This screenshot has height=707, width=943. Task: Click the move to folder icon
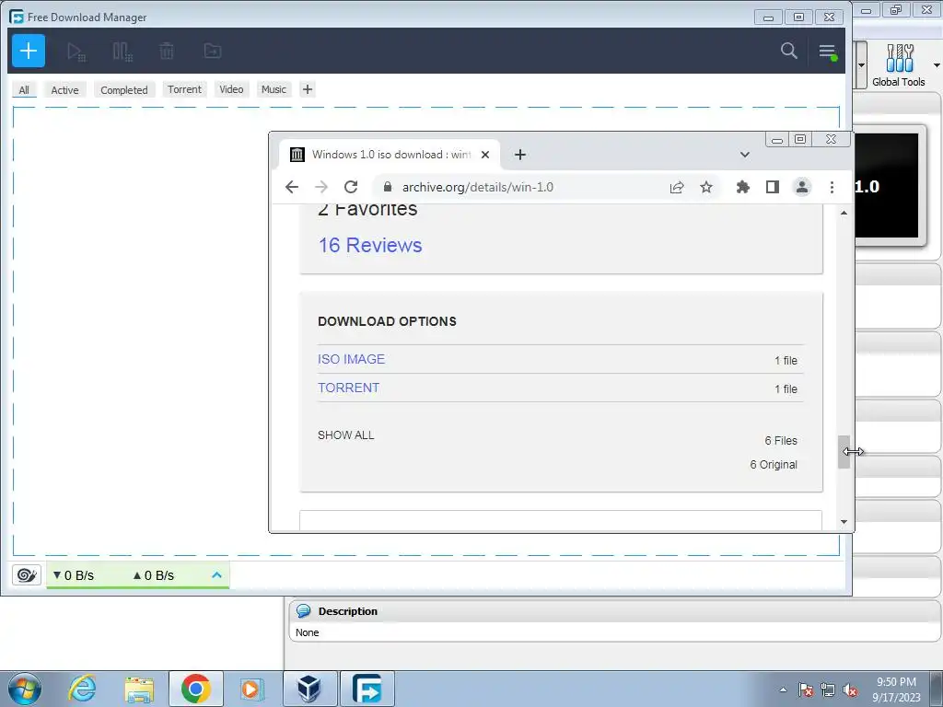pos(213,51)
